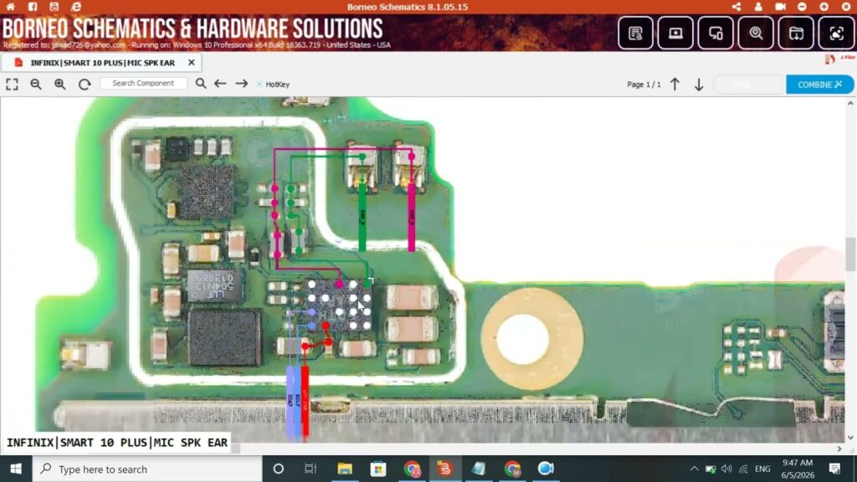Open Task View on the taskbar
This screenshot has width=857, height=482.
(310, 469)
